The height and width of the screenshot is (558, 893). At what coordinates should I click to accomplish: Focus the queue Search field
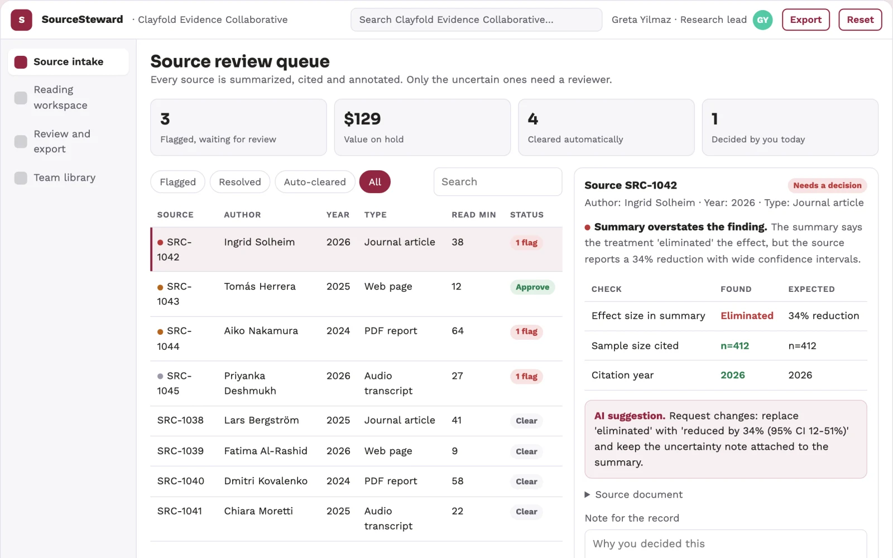[x=498, y=182]
